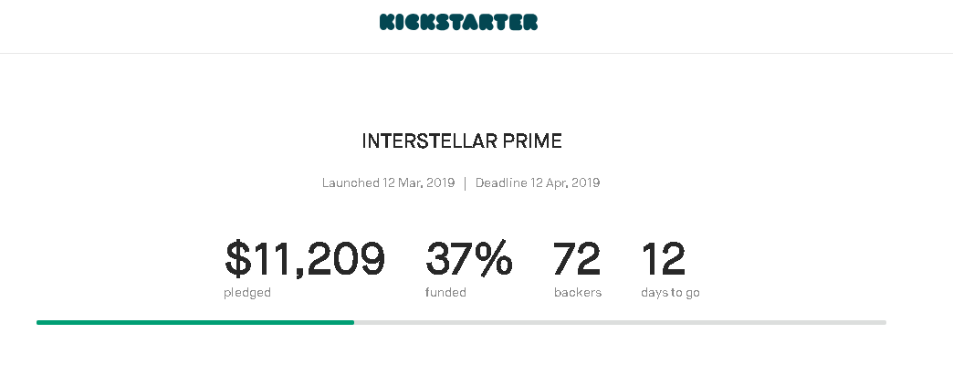
Task: Click the dollar sign of the pledged amount
Action: (x=237, y=260)
